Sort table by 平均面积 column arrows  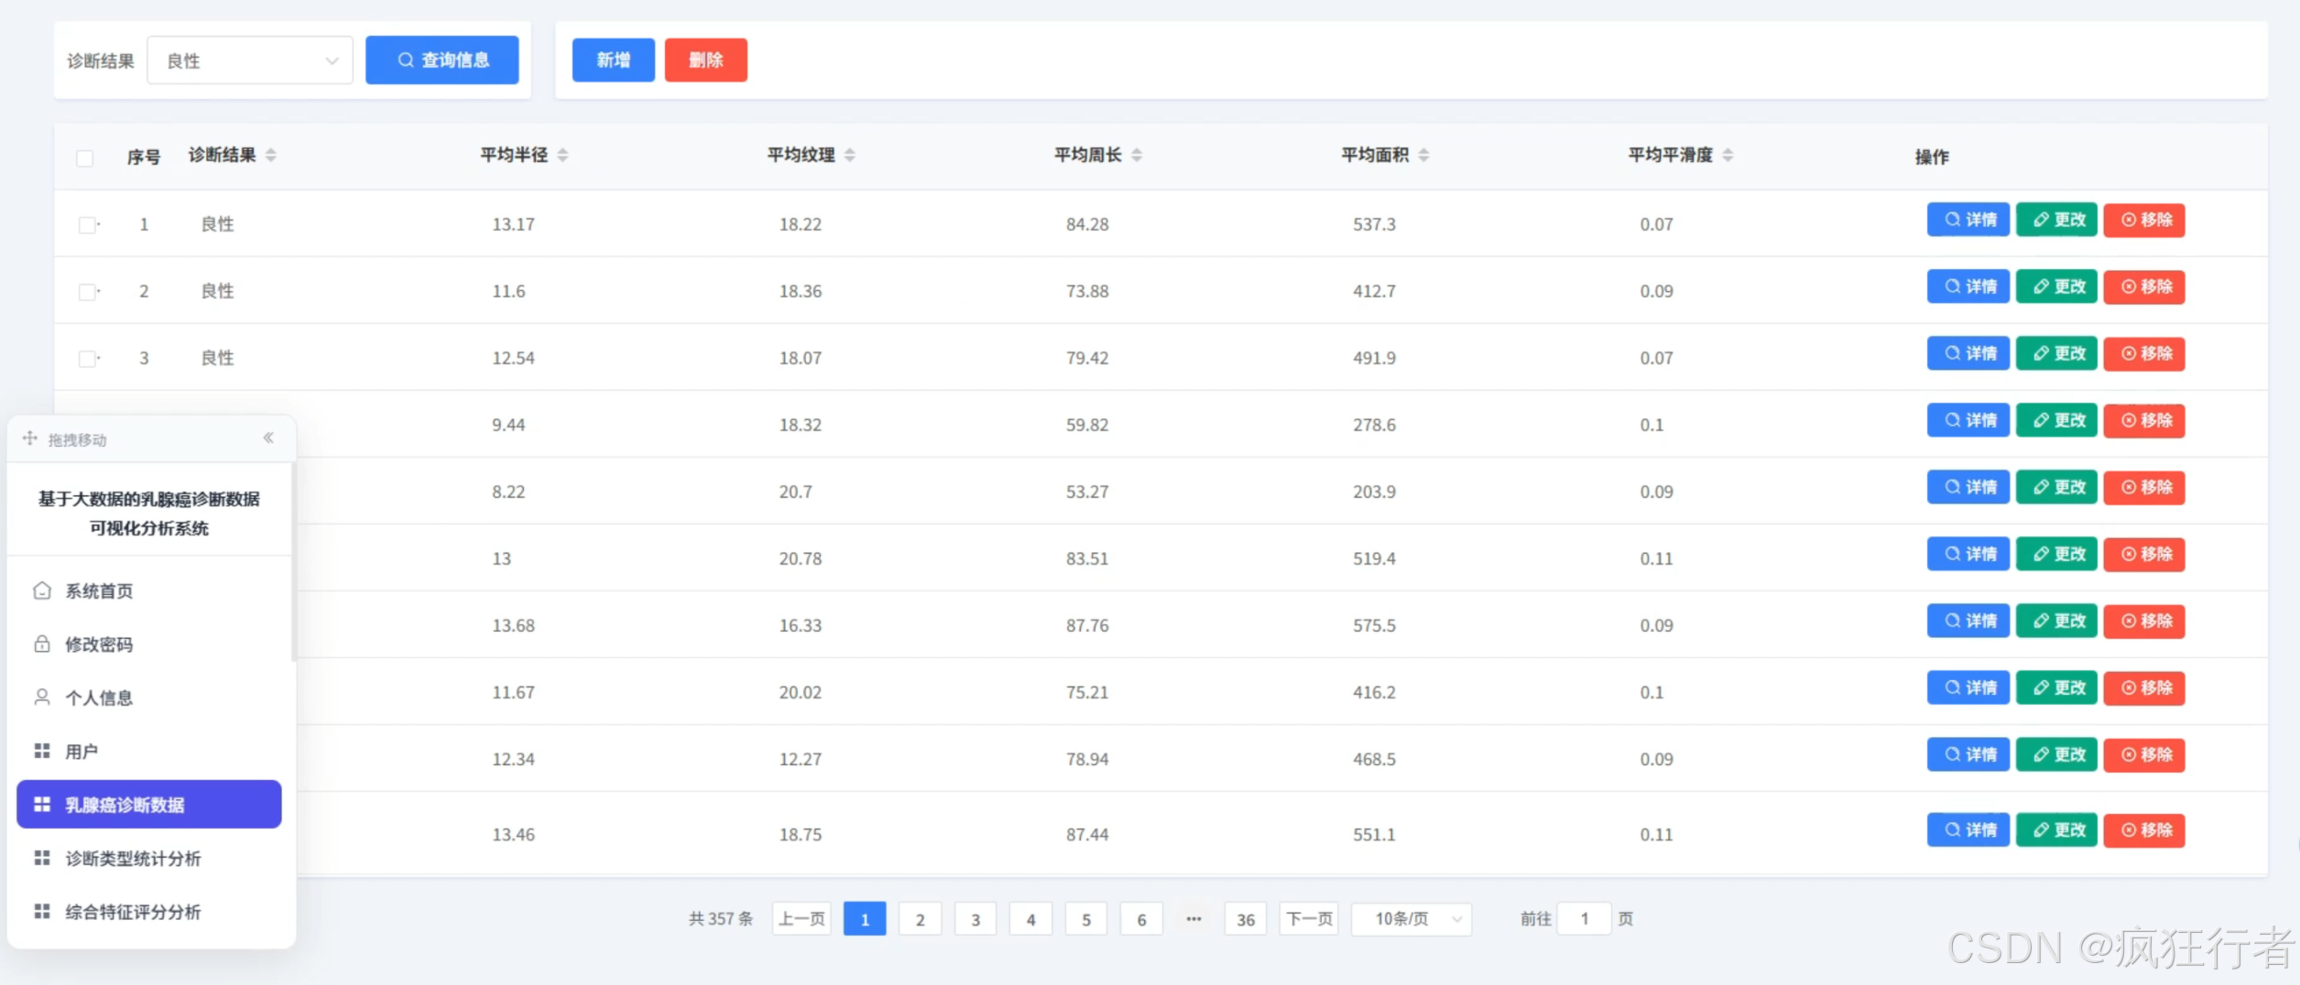pyautogui.click(x=1424, y=156)
